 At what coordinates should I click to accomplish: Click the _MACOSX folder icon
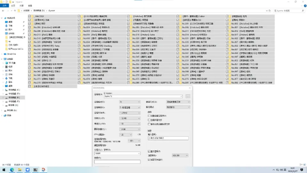click(32, 16)
